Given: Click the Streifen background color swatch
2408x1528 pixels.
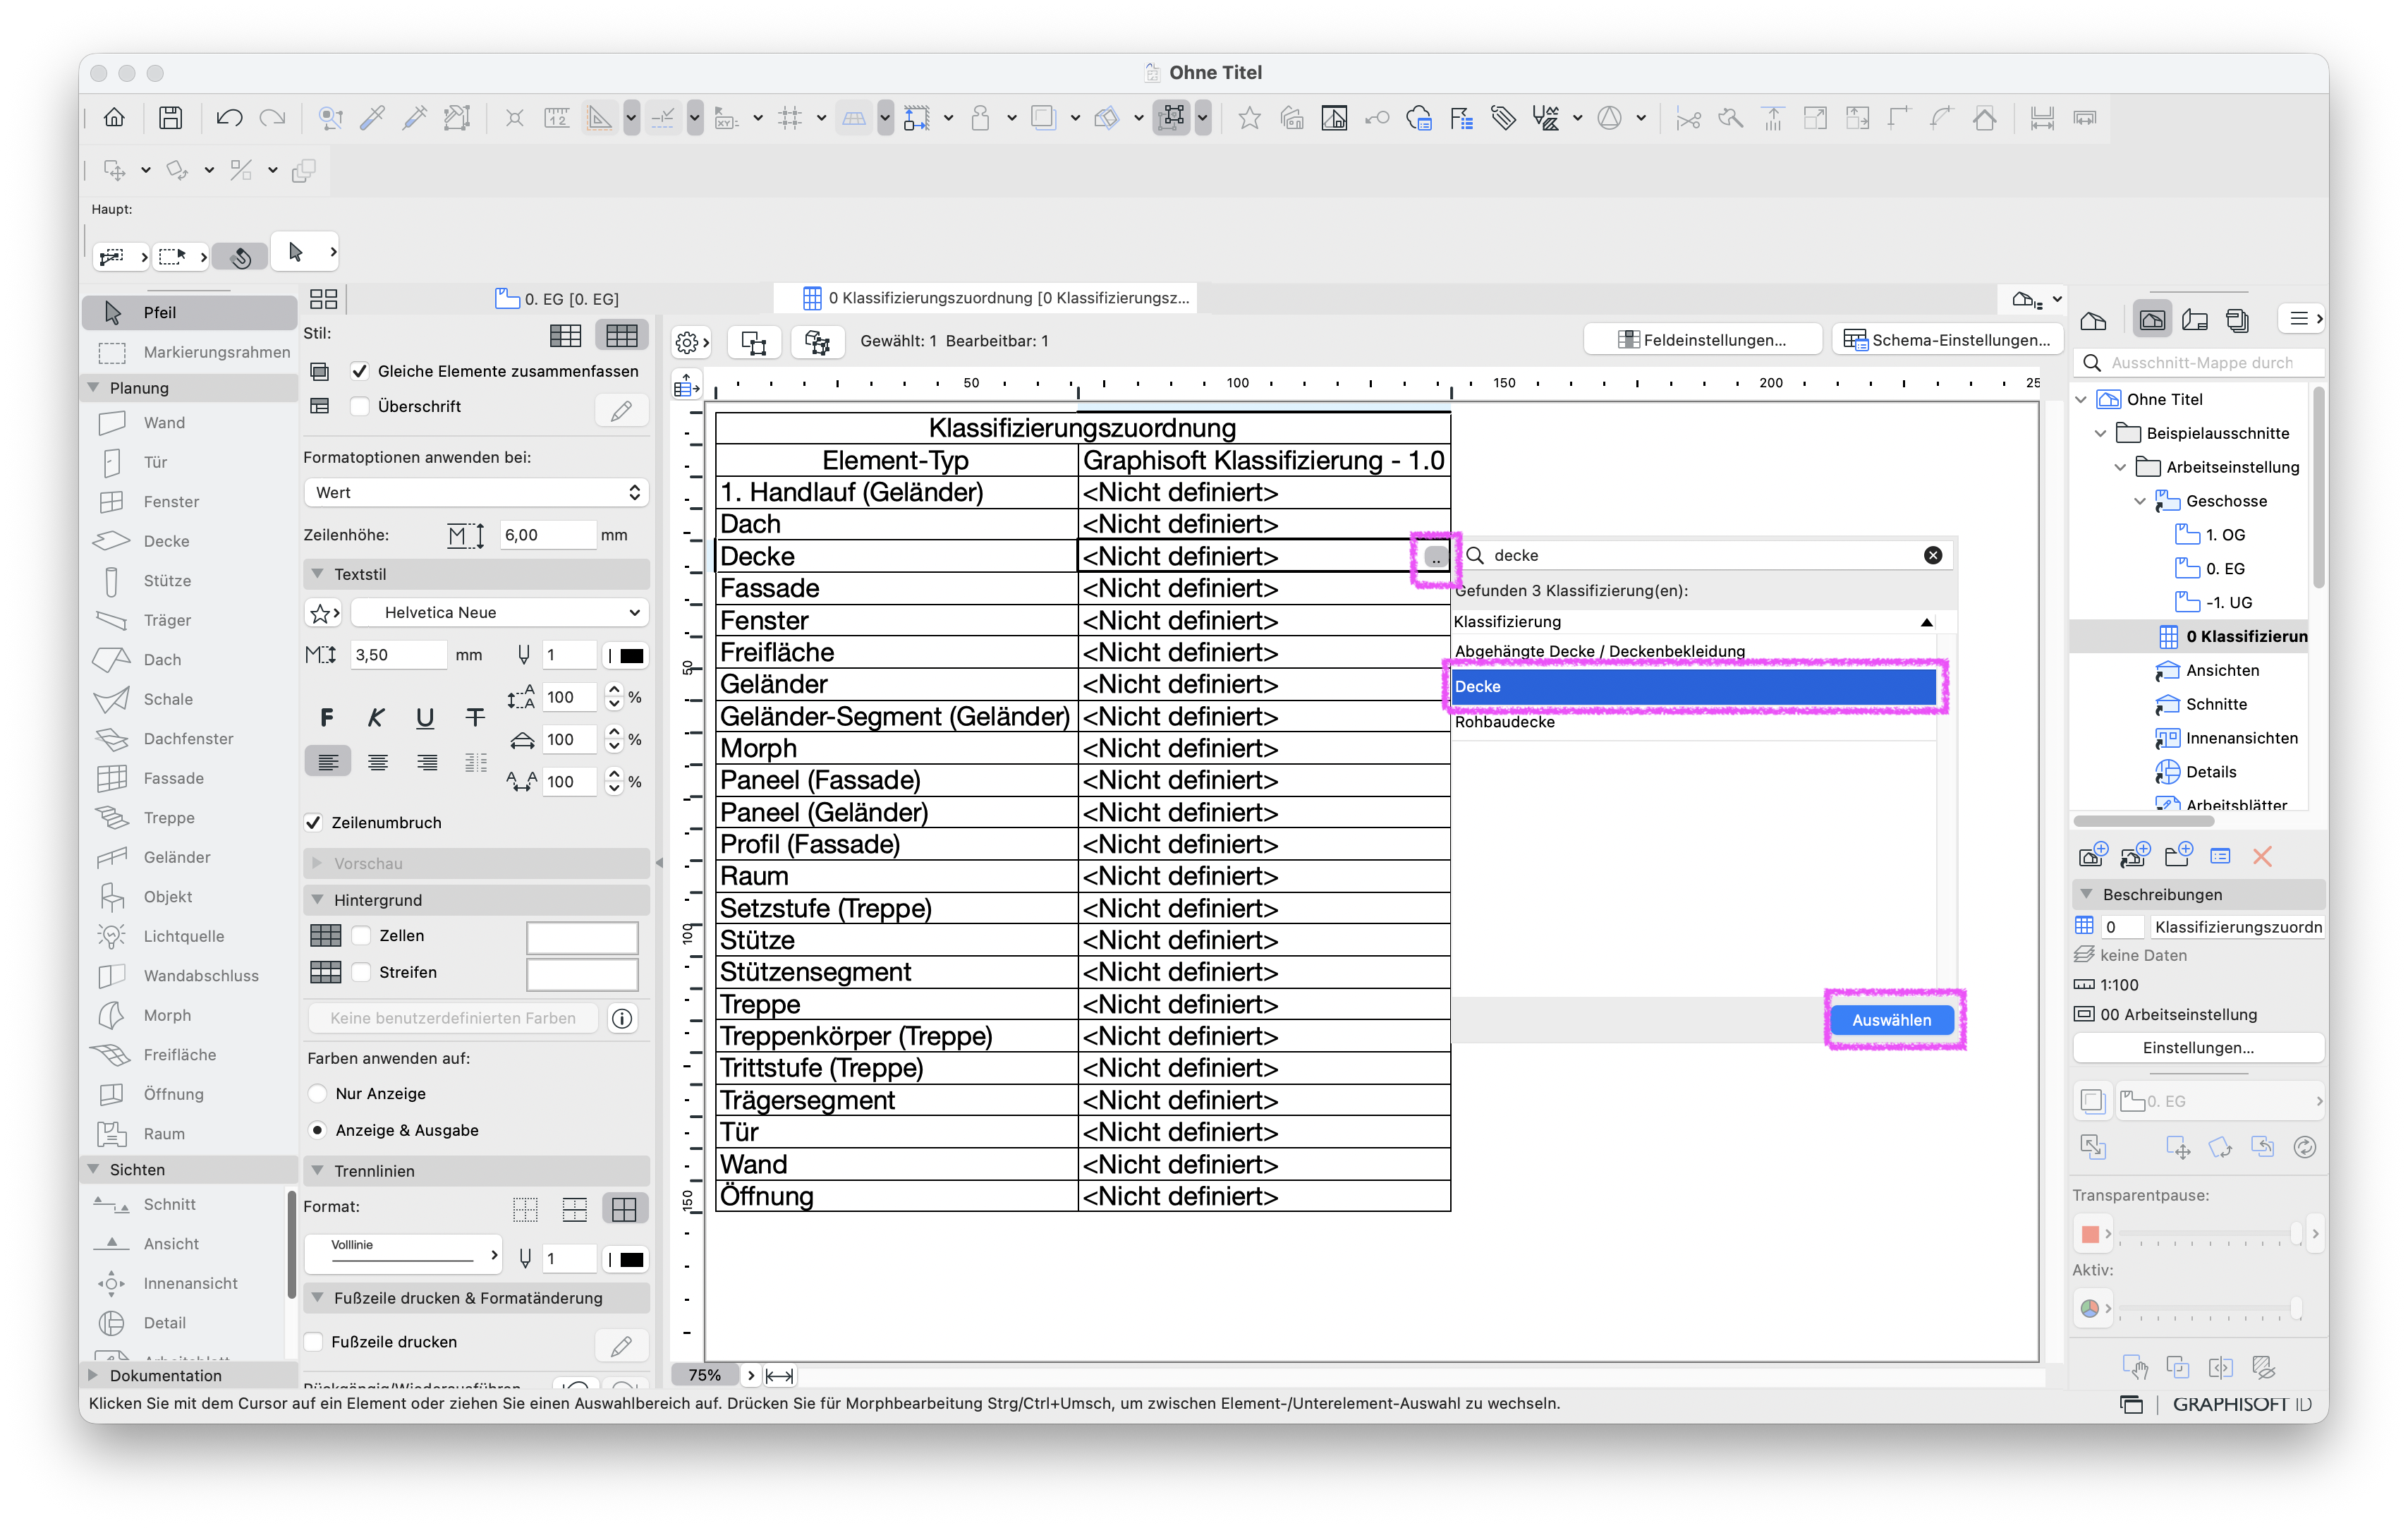Looking at the screenshot, I should click(x=582, y=974).
